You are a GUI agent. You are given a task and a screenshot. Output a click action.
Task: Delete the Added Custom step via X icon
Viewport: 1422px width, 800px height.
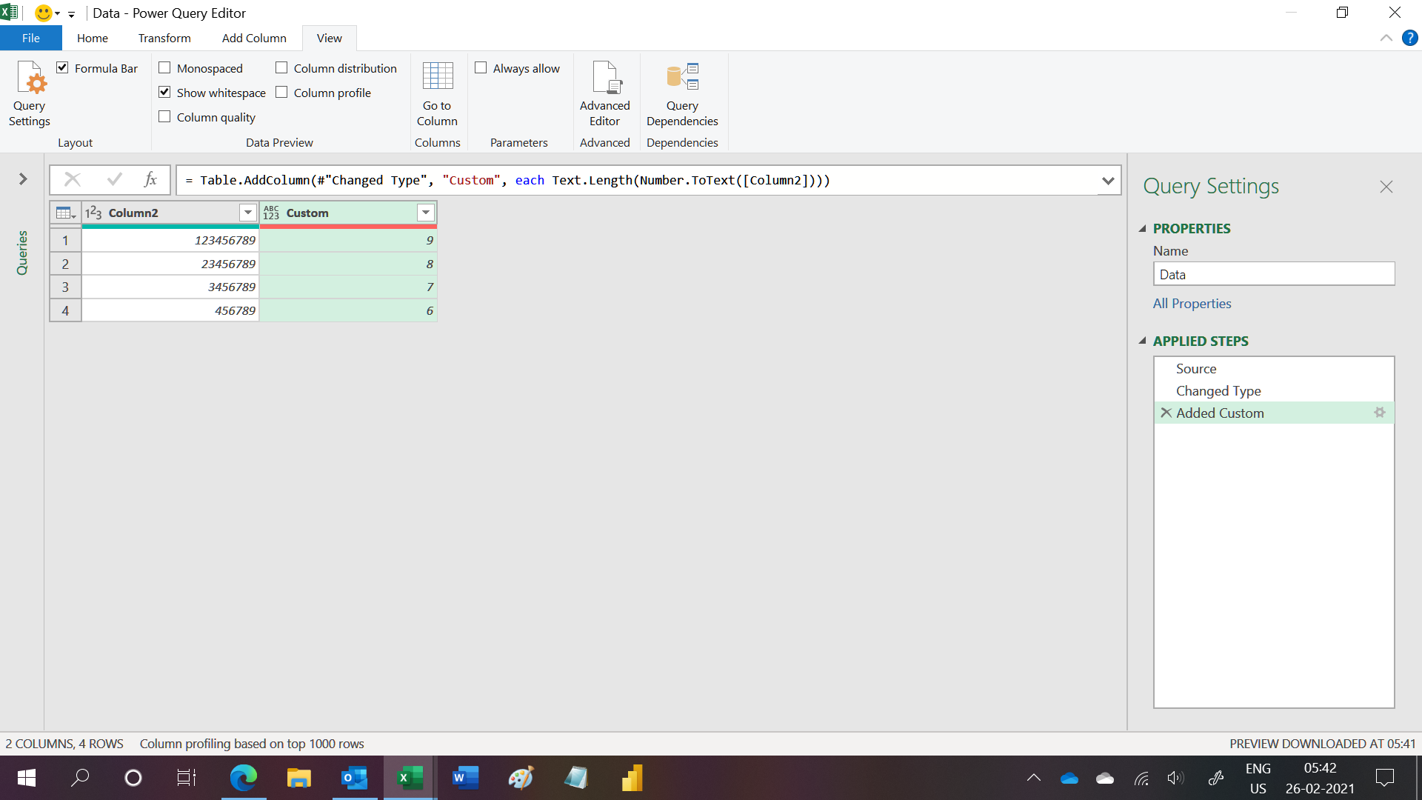click(1166, 413)
